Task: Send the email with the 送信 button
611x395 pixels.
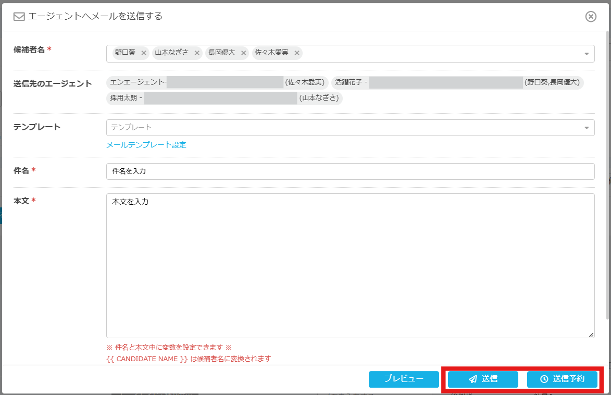Action: point(483,379)
